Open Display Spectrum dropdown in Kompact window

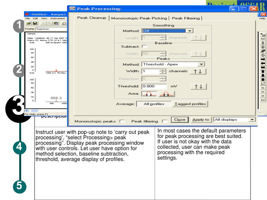pyautogui.click(x=51, y=29)
